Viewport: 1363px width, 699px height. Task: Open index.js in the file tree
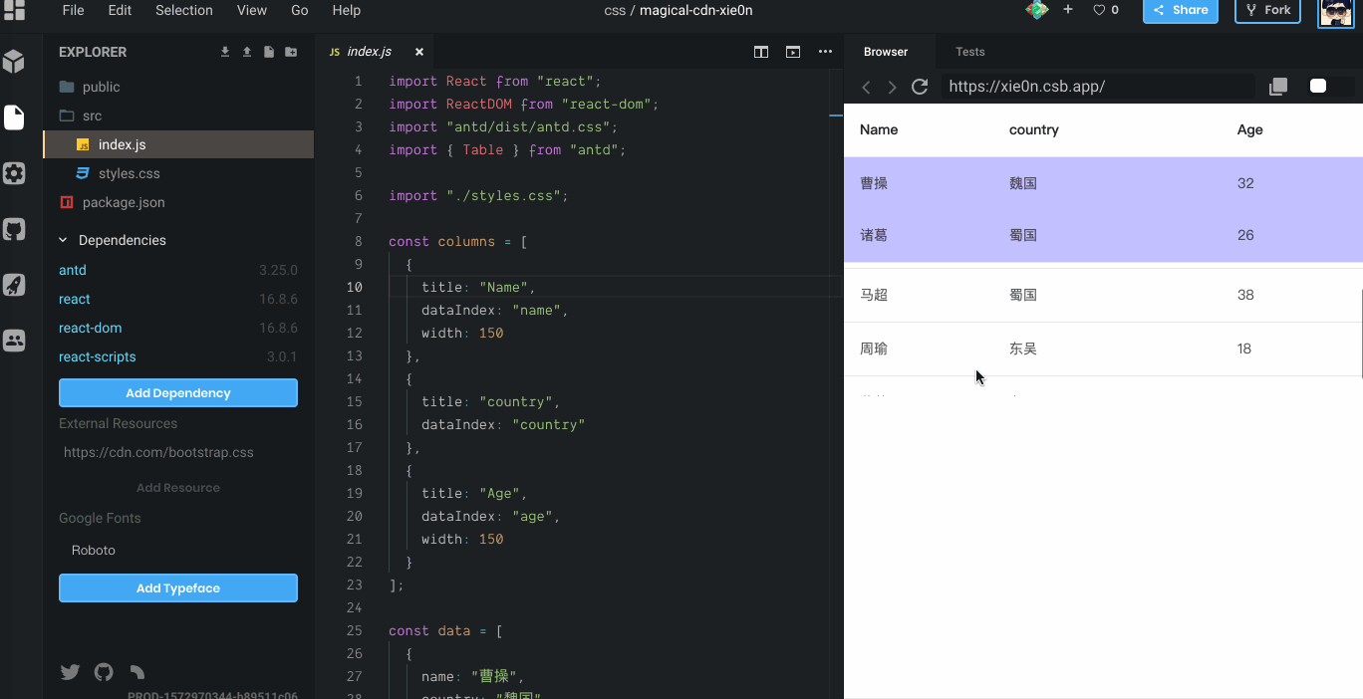click(x=178, y=144)
